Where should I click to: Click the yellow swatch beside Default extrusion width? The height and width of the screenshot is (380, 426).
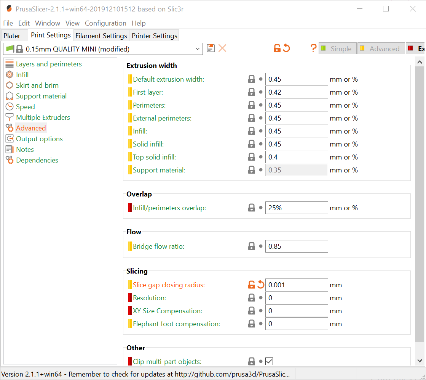[129, 79]
